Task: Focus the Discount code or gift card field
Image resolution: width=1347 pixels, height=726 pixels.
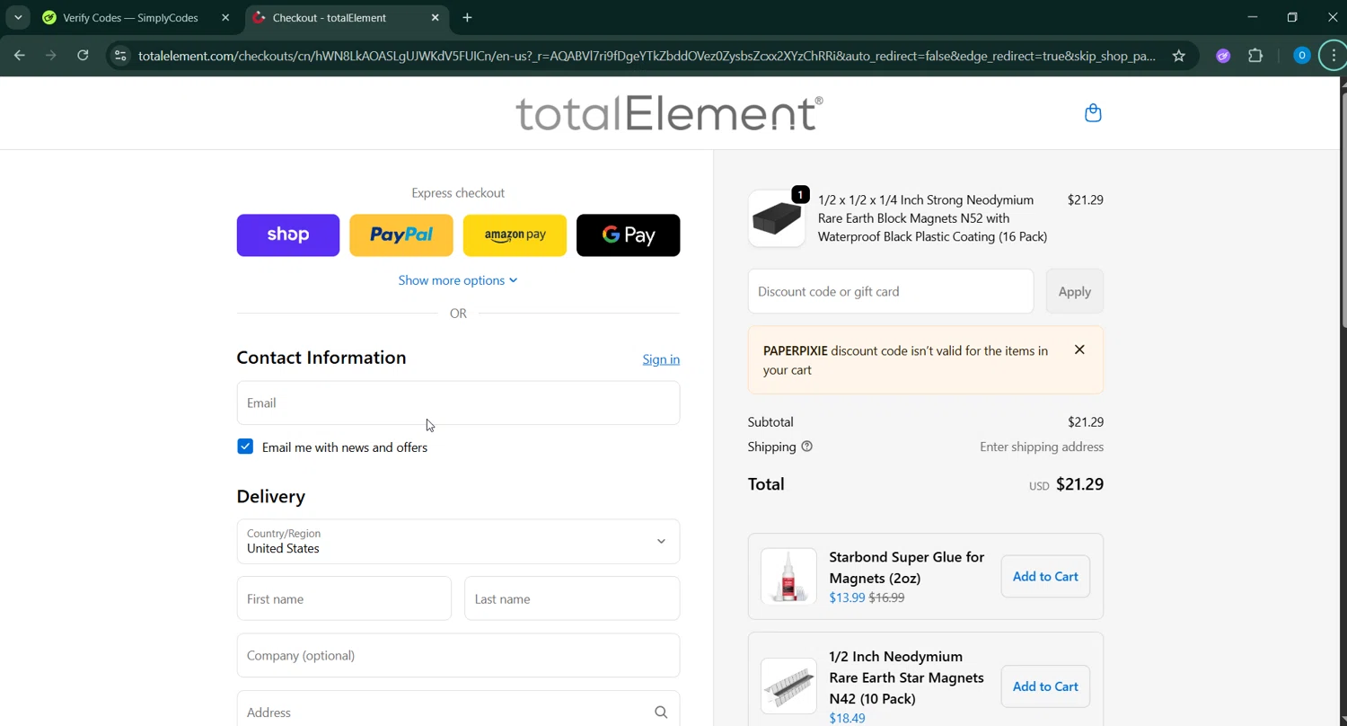Action: point(891,291)
